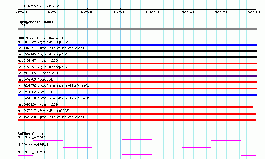Open the esv3601276 (1000GenomesConsortiumPhase3) label
The height and width of the screenshot is (159, 265).
[x=54, y=86]
